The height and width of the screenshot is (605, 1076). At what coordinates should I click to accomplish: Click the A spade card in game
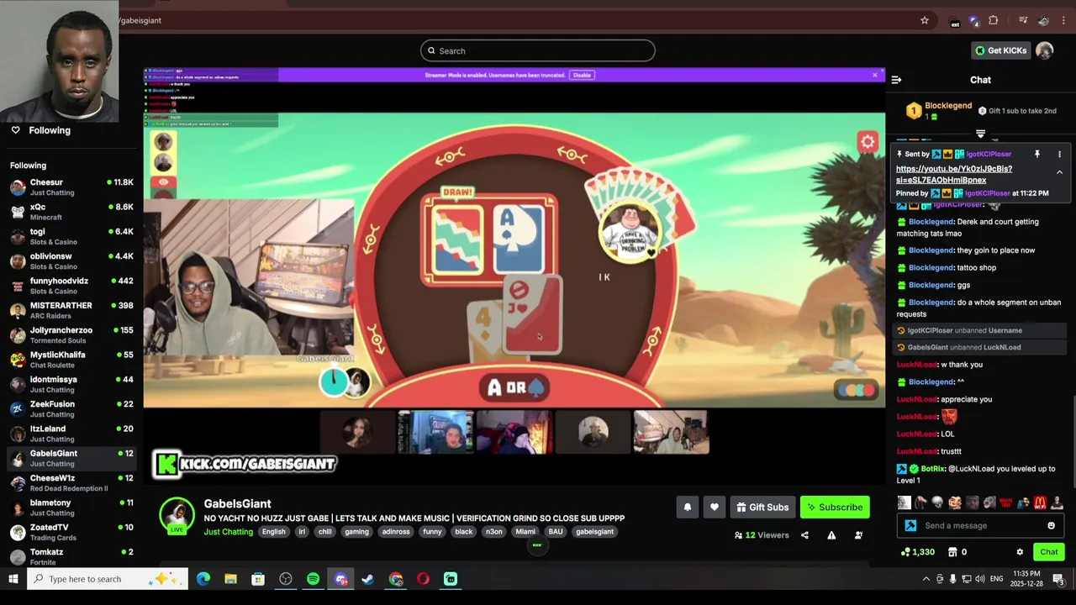(520, 239)
